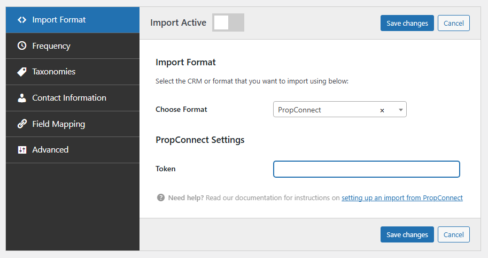
Task: Go to the Contact Information tab
Action: [69, 98]
